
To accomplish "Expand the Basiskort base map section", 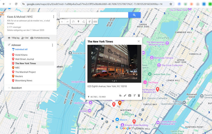I will [x=9, y=88].
